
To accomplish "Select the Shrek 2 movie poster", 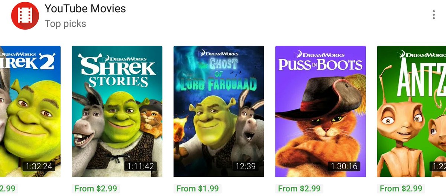I will tap(30, 111).
